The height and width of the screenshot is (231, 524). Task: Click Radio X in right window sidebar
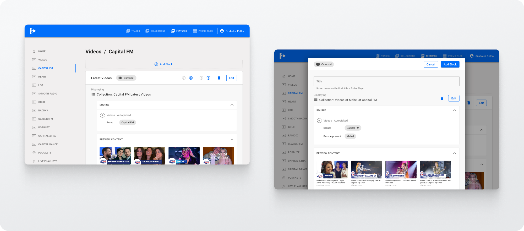pyautogui.click(x=290, y=136)
